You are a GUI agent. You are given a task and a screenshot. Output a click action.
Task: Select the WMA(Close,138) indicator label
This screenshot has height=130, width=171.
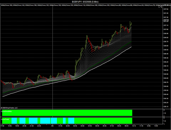pos(31,5)
